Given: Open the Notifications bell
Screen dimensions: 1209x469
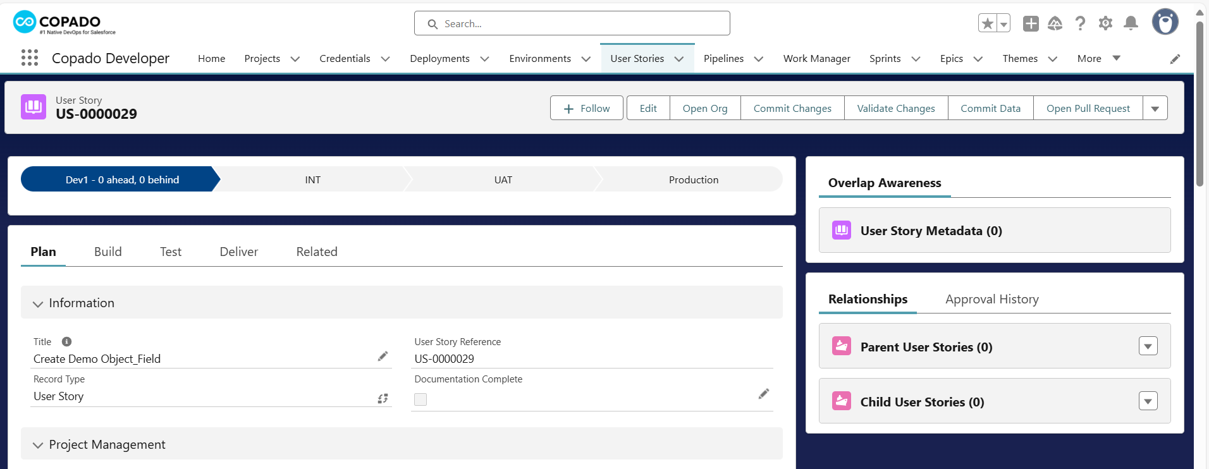Looking at the screenshot, I should point(1131,23).
